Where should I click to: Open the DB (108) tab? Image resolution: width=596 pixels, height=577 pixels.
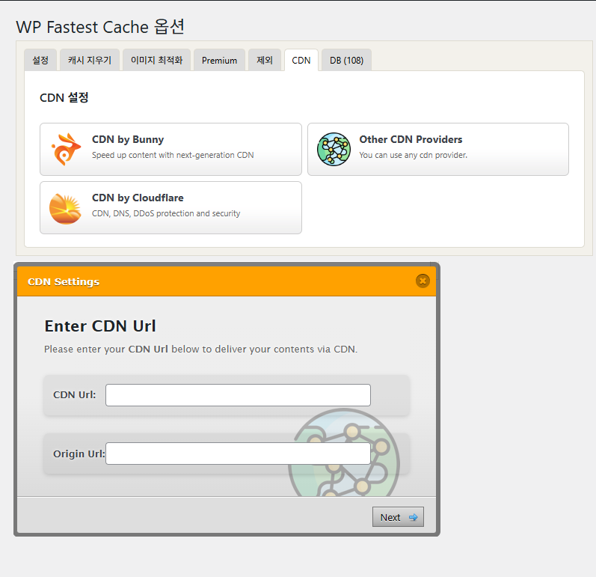tap(346, 61)
